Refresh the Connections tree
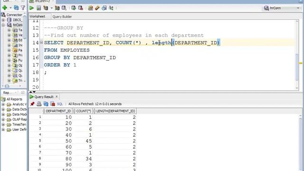This screenshot has width=304, height=171. tap(16, 8)
